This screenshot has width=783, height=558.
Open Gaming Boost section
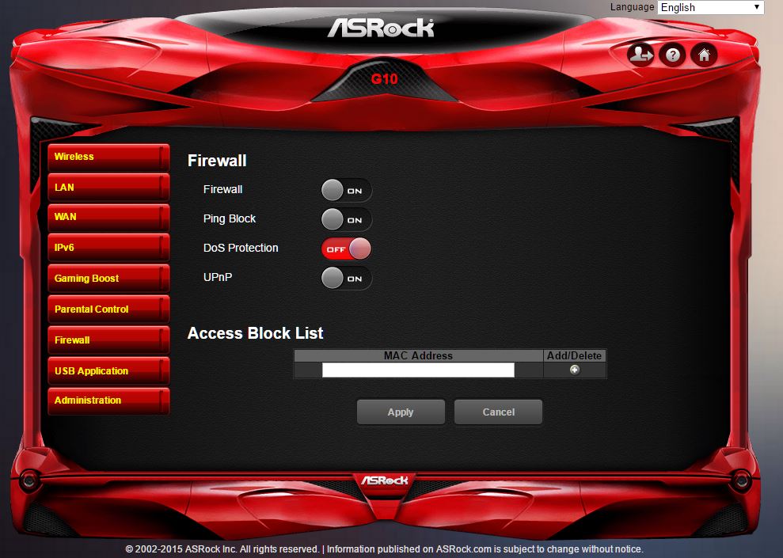[108, 279]
